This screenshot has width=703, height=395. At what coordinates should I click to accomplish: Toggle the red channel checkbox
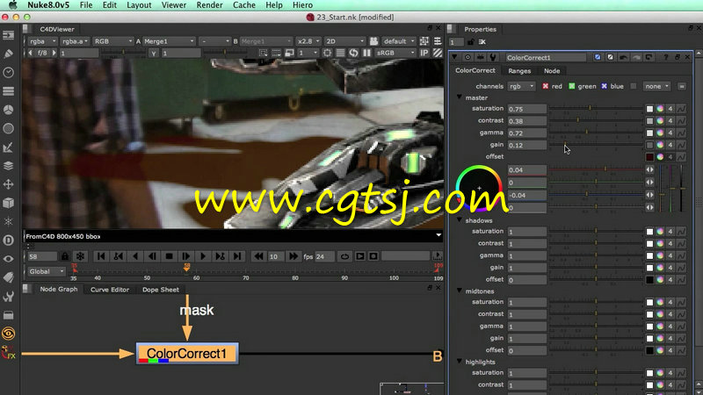(546, 86)
